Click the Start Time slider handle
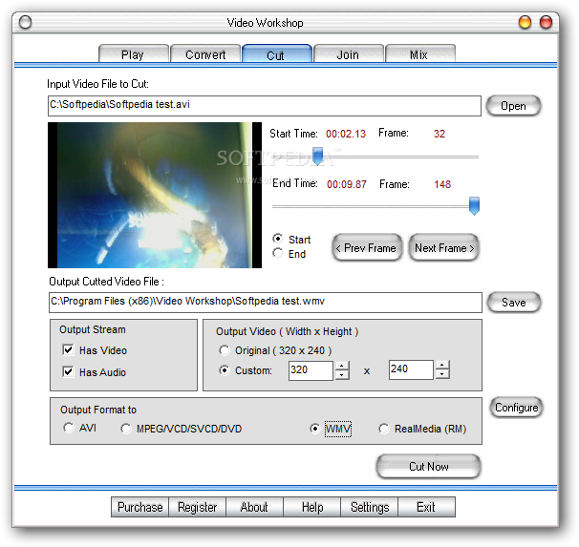 coord(317,156)
